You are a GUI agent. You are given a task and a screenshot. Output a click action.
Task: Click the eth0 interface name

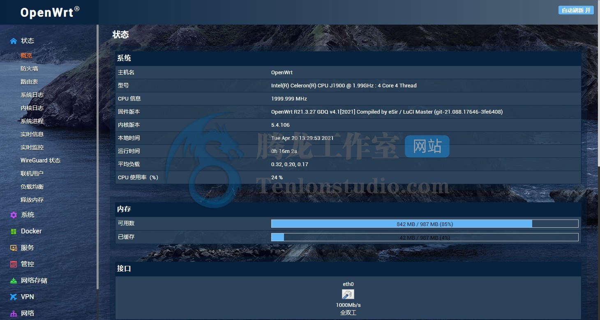tap(348, 284)
